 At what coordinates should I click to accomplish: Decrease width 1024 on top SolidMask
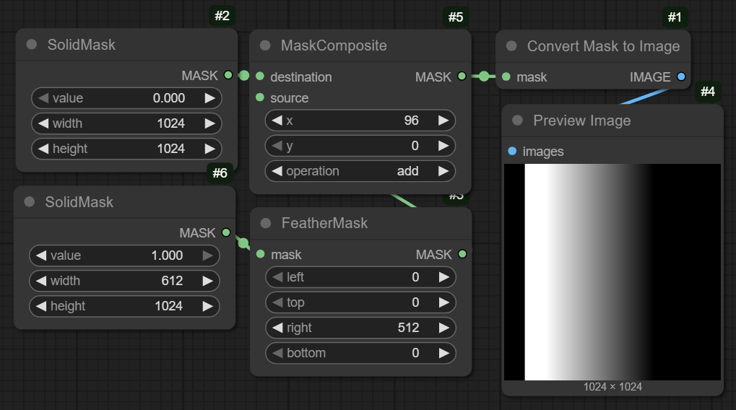(43, 123)
